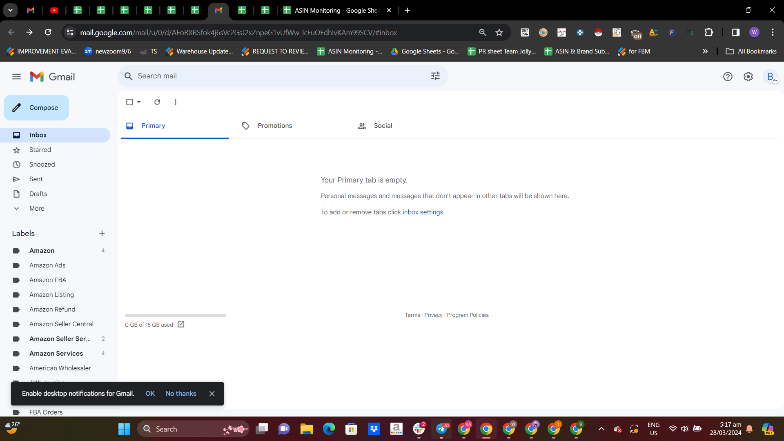This screenshot has height=441, width=784.
Task: Open Gmail main menu hamburger icon
Action: point(16,76)
